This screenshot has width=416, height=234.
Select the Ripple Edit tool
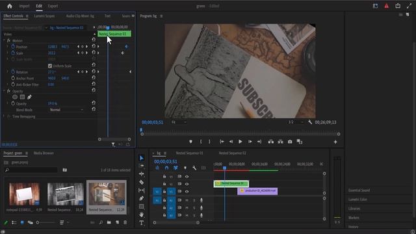(x=142, y=174)
